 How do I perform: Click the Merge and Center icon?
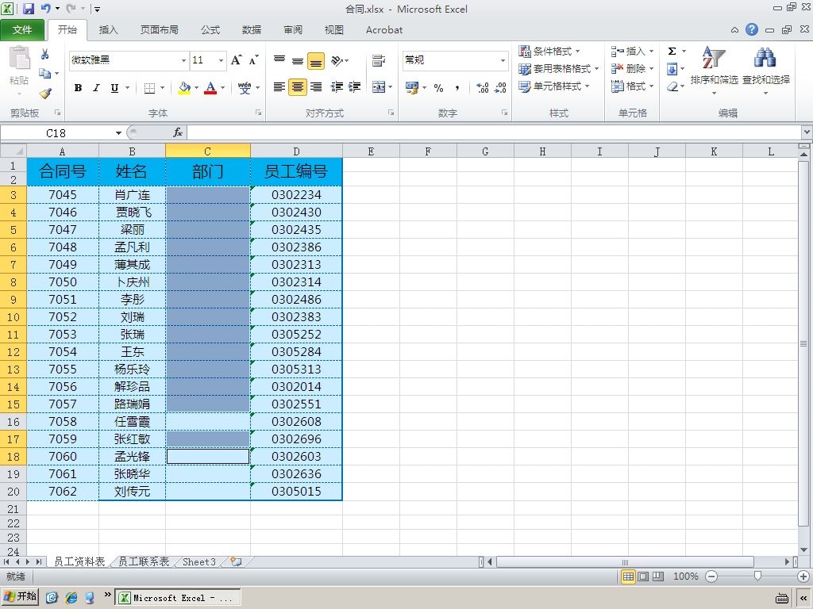[x=379, y=87]
